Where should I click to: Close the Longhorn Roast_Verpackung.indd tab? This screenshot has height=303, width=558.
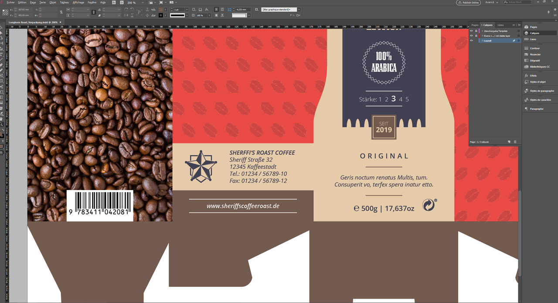tap(61, 22)
